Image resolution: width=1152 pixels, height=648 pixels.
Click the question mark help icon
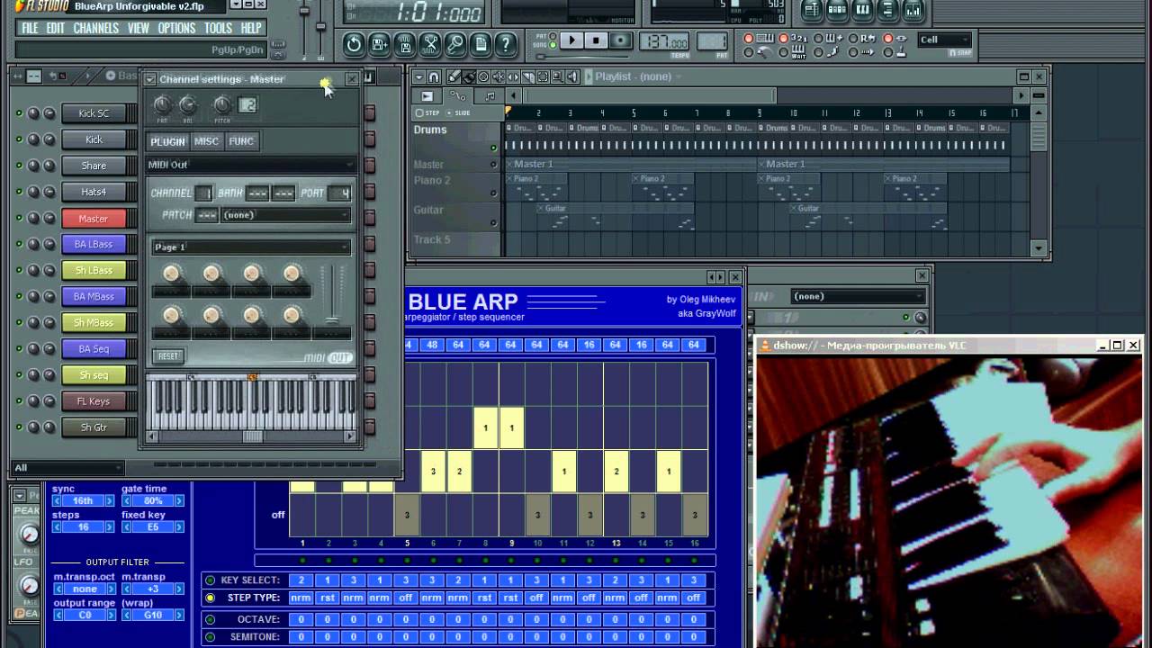(x=507, y=43)
